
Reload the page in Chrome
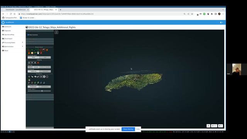click(11, 14)
